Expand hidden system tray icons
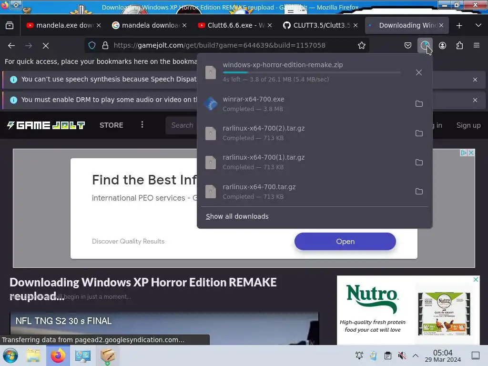 [416, 356]
